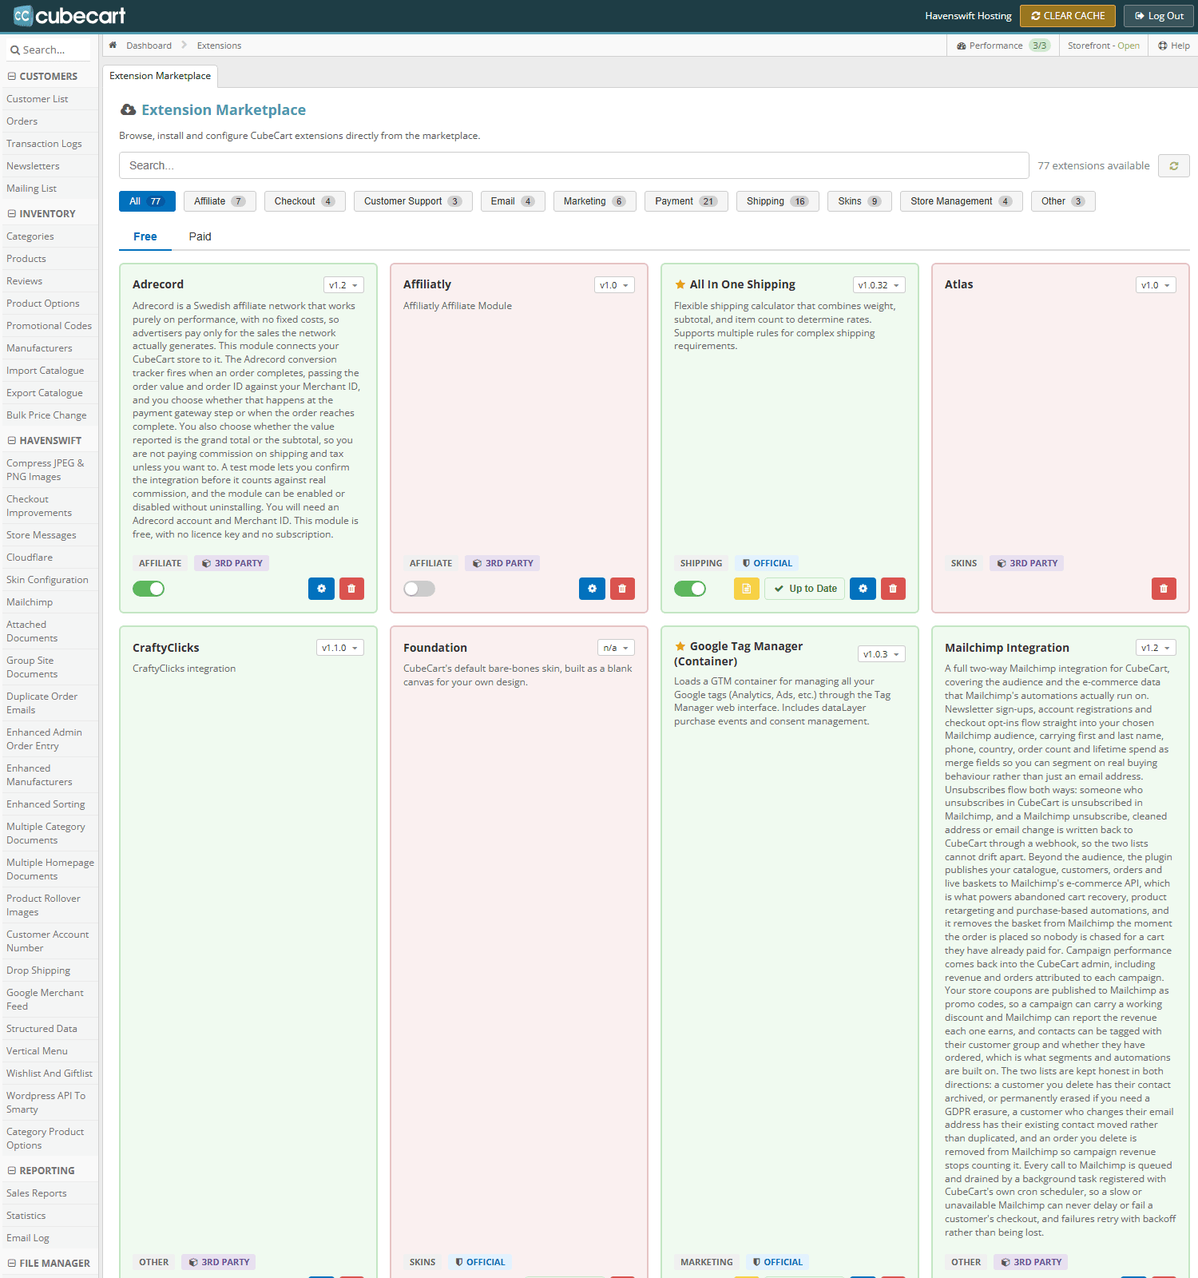The height and width of the screenshot is (1278, 1198).
Task: Click Up to Date button on All In One Shipping
Action: 805,589
